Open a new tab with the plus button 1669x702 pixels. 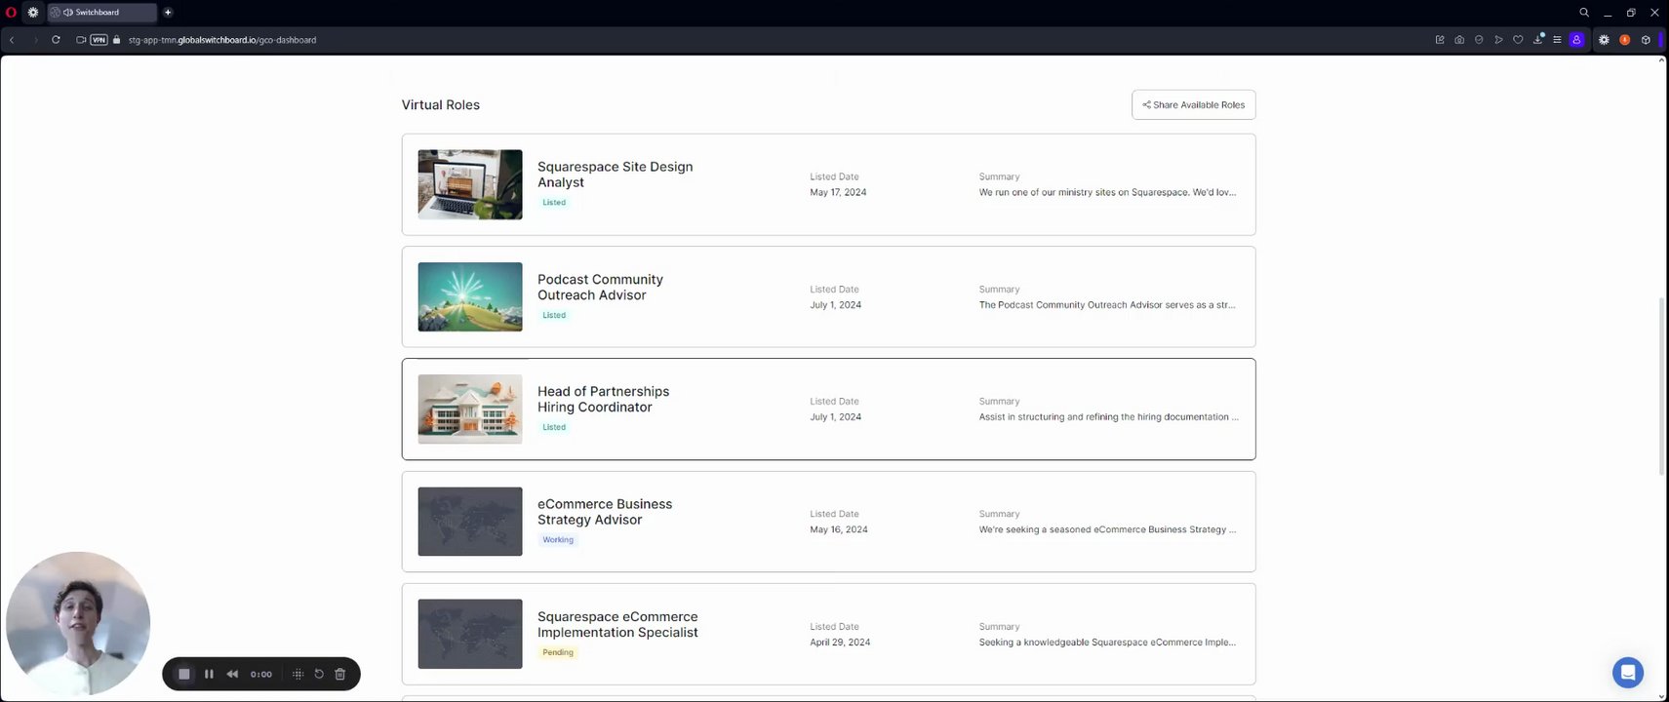click(x=168, y=13)
